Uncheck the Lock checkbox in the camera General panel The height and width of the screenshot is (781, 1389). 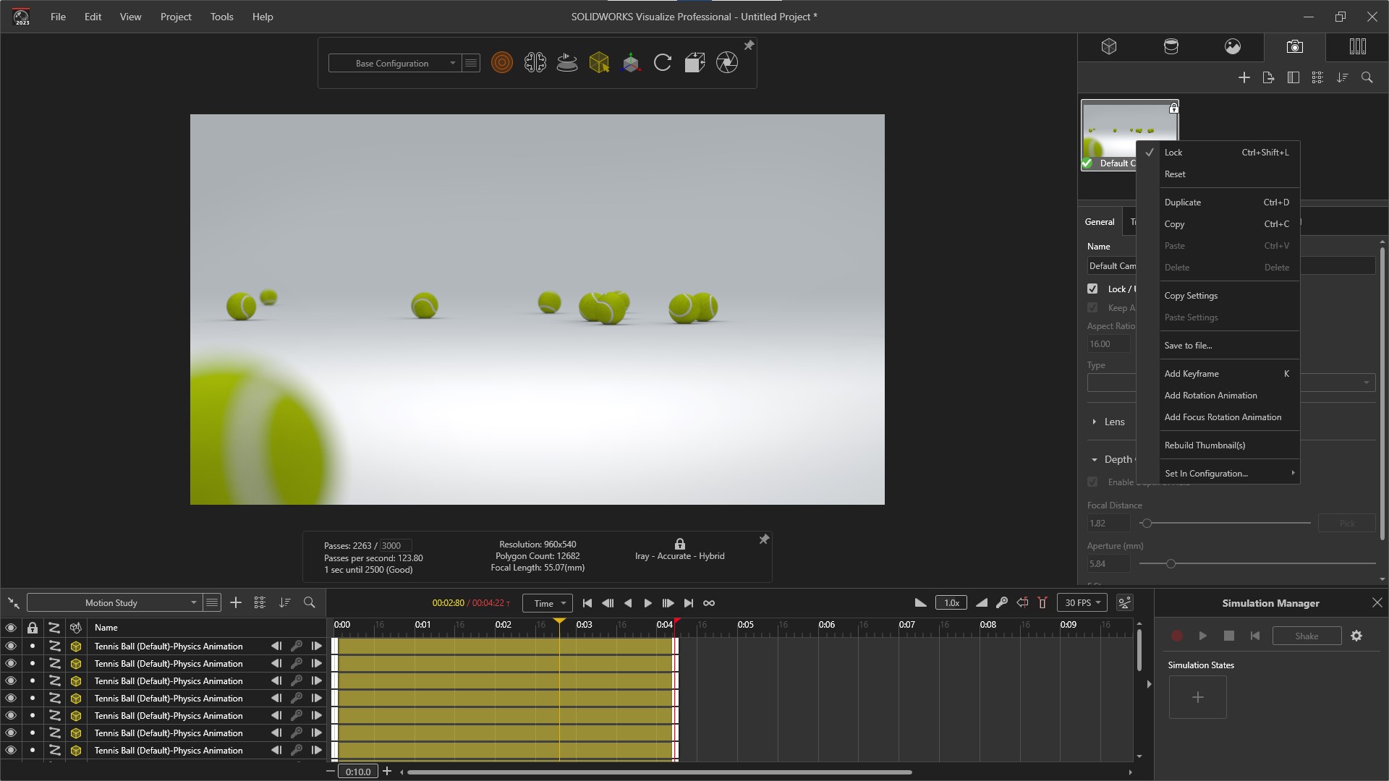pos(1092,288)
